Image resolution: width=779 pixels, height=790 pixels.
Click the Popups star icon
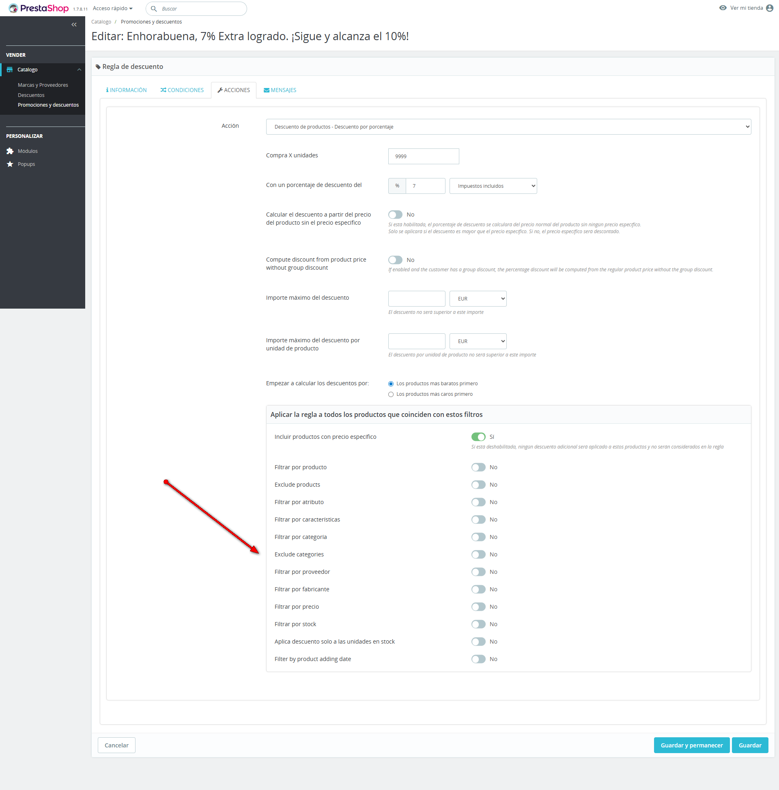coord(10,164)
